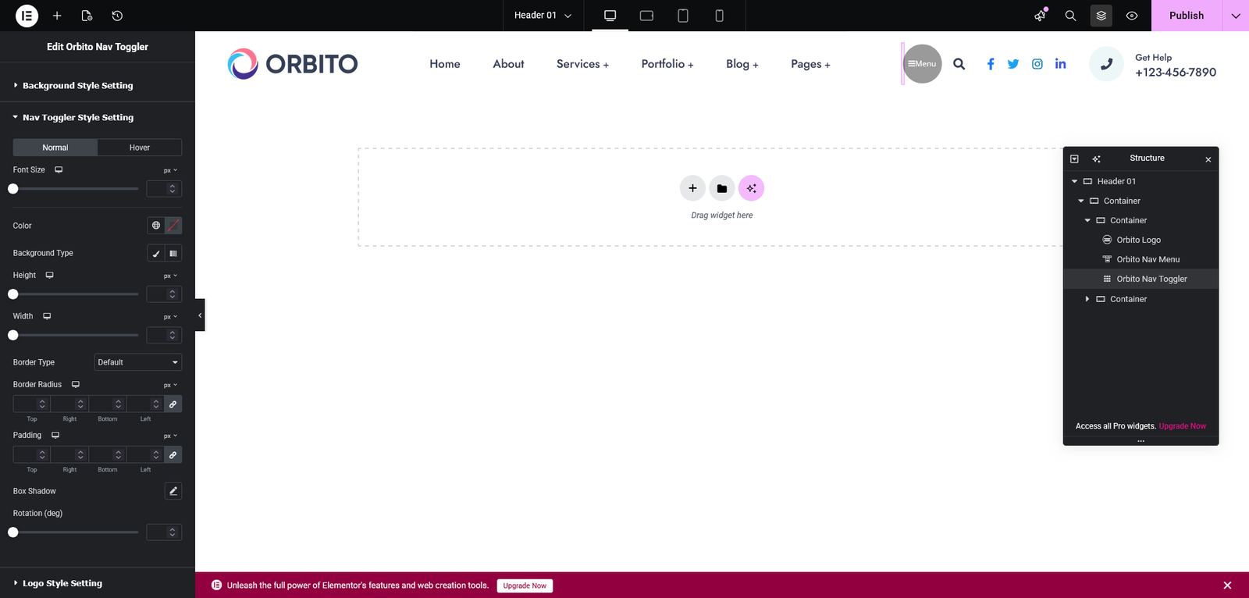Toggle linked values for Padding
The height and width of the screenshot is (598, 1249).
(173, 454)
